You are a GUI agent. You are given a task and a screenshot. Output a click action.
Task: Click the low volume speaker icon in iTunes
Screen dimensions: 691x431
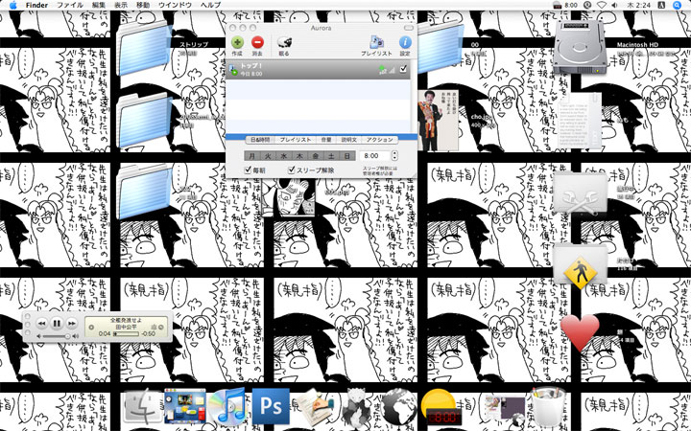point(38,336)
